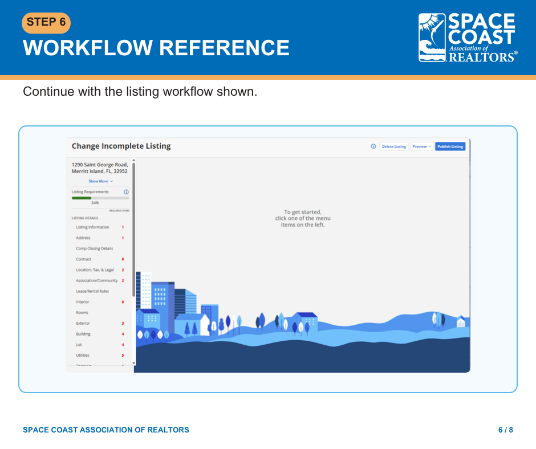Click the 34% progress label
The image size is (536, 449).
pos(95,203)
